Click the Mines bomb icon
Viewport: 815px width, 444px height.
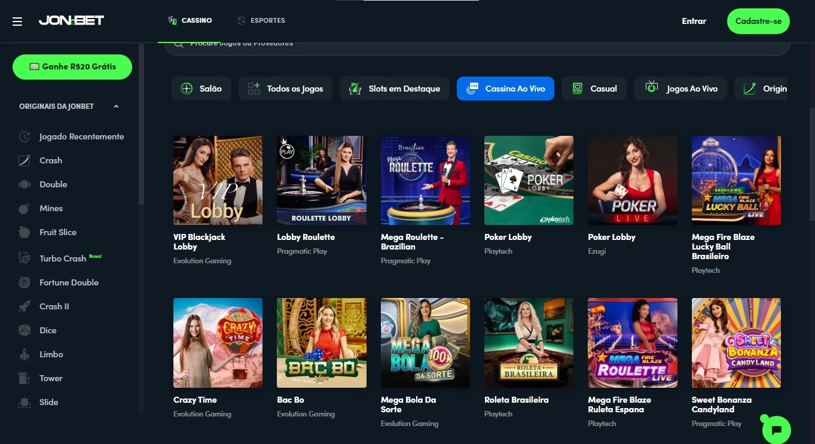click(x=25, y=208)
